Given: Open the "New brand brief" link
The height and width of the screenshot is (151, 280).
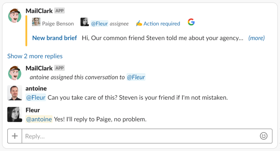Looking at the screenshot, I should 55,38.
